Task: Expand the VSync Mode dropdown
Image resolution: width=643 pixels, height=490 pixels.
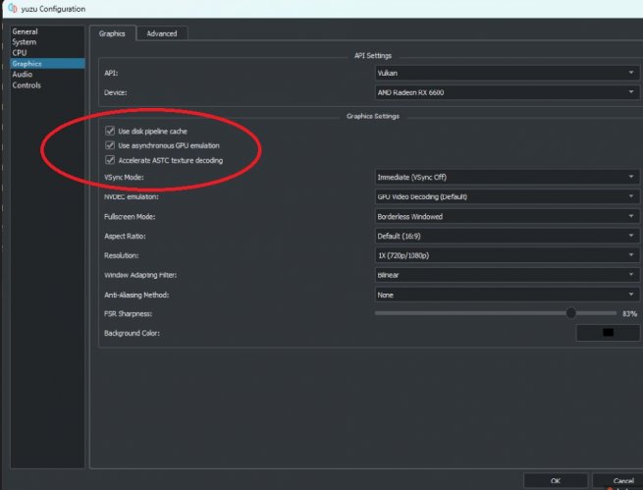Action: (507, 177)
